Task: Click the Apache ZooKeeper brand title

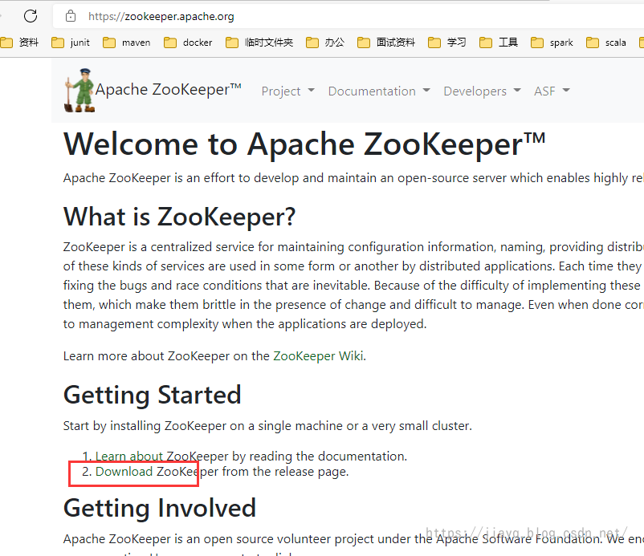Action: (169, 89)
